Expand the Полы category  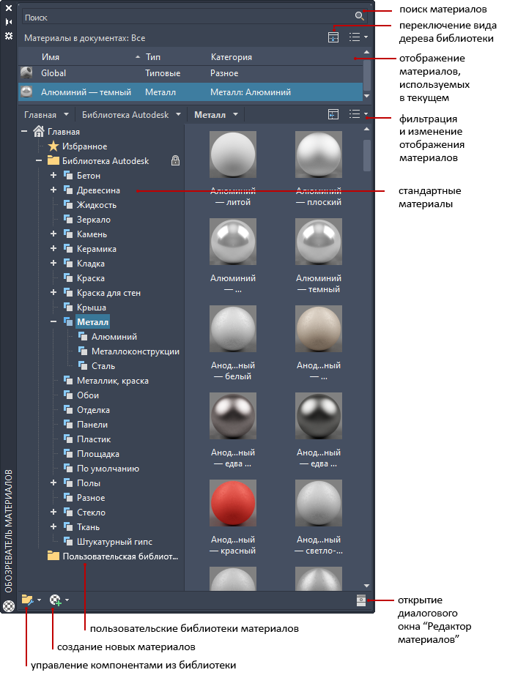pyautogui.click(x=53, y=483)
